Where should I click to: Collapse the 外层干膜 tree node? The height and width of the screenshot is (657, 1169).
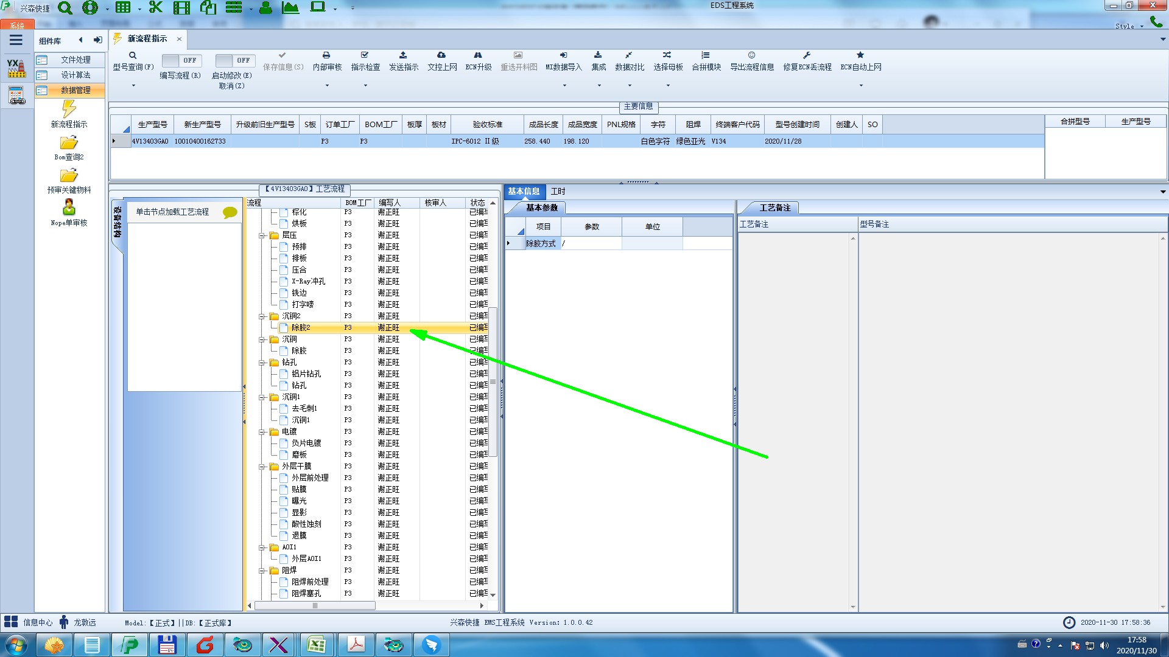262,467
